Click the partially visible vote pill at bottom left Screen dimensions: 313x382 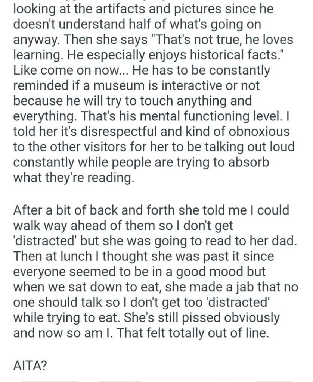tap(49, 381)
